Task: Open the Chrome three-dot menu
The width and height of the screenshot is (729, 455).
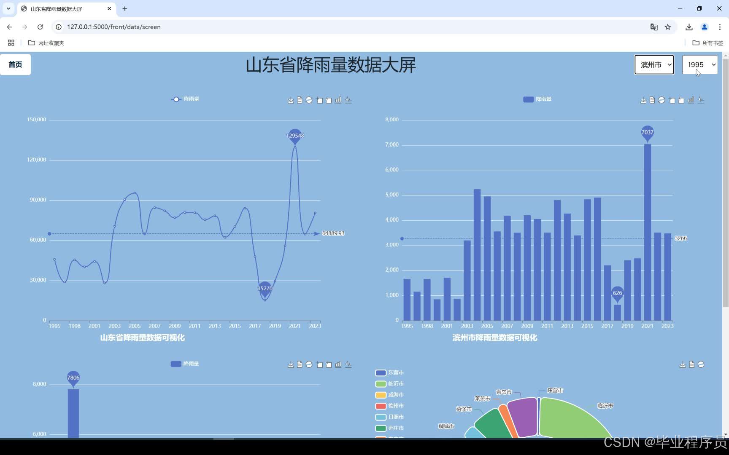Action: pyautogui.click(x=720, y=27)
